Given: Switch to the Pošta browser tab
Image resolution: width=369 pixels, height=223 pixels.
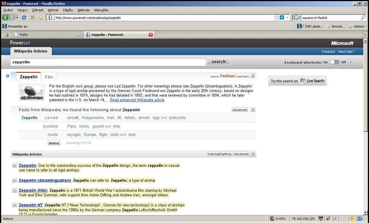Looking at the screenshot, I should 47,35.
